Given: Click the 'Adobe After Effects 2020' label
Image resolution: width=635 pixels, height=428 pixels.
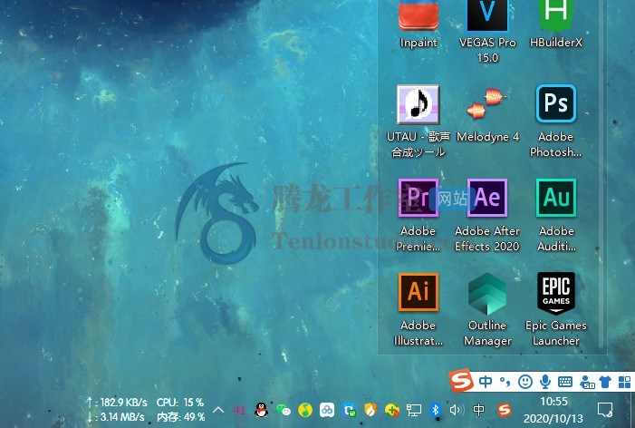Looking at the screenshot, I should [x=487, y=238].
